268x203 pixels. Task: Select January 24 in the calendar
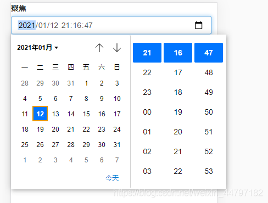point(117,129)
